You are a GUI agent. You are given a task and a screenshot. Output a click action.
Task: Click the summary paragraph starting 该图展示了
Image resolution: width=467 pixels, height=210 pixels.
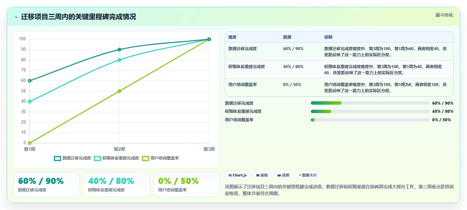(339, 190)
